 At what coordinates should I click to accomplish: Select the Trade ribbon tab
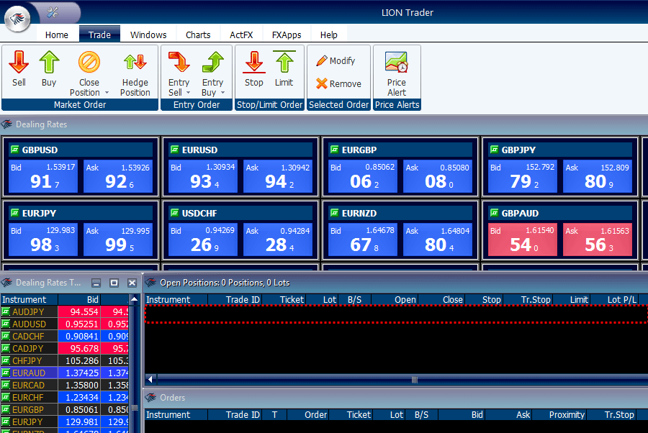click(99, 35)
